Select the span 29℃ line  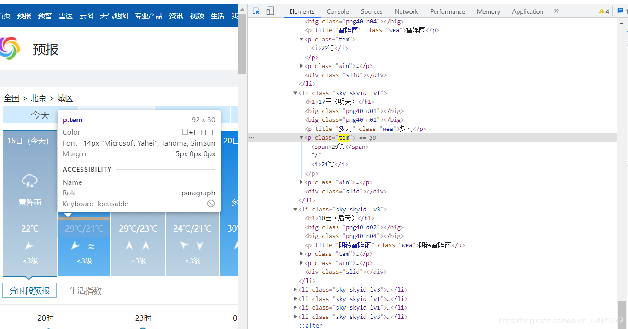tap(340, 147)
